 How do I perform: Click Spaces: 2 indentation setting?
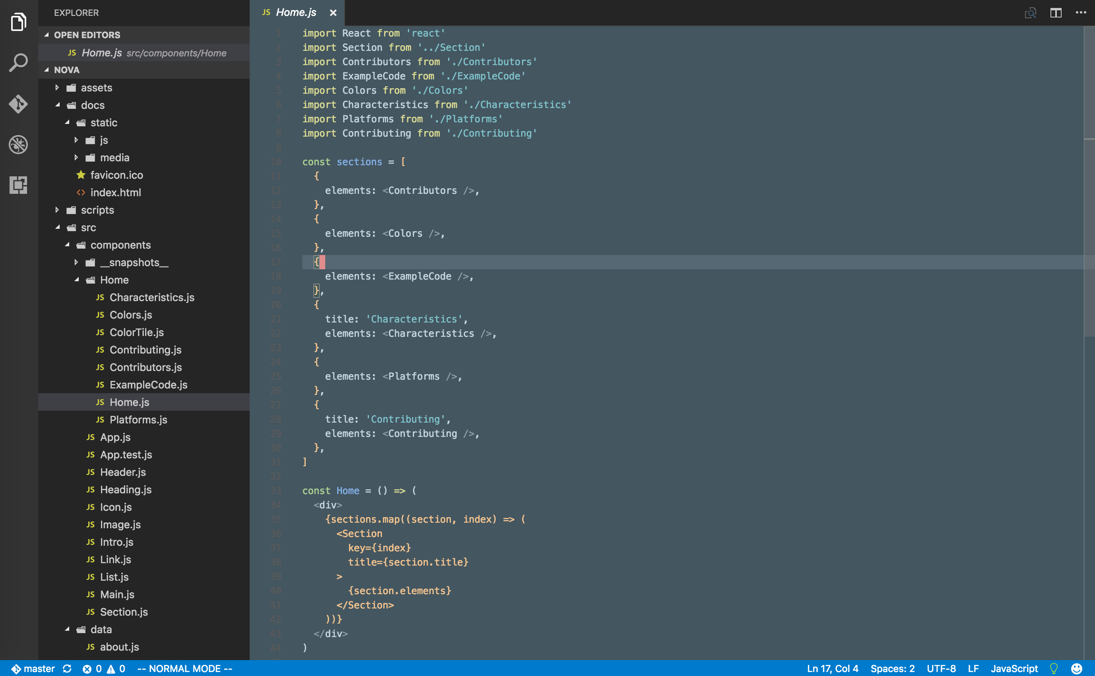(892, 668)
